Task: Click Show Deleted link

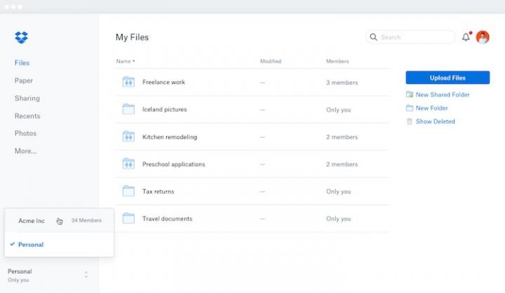Action: click(x=435, y=122)
